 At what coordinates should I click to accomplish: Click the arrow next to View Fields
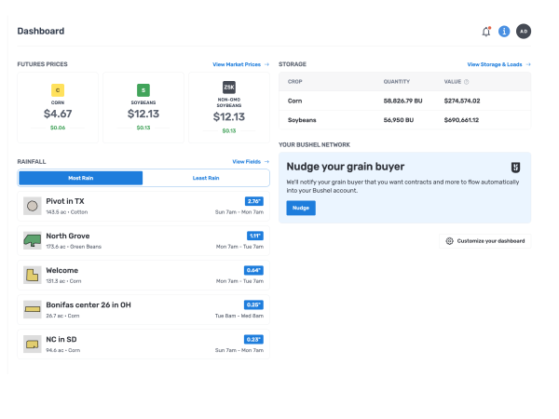tap(266, 162)
